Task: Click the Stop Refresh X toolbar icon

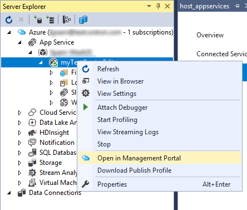Action: pyautogui.click(x=21, y=19)
